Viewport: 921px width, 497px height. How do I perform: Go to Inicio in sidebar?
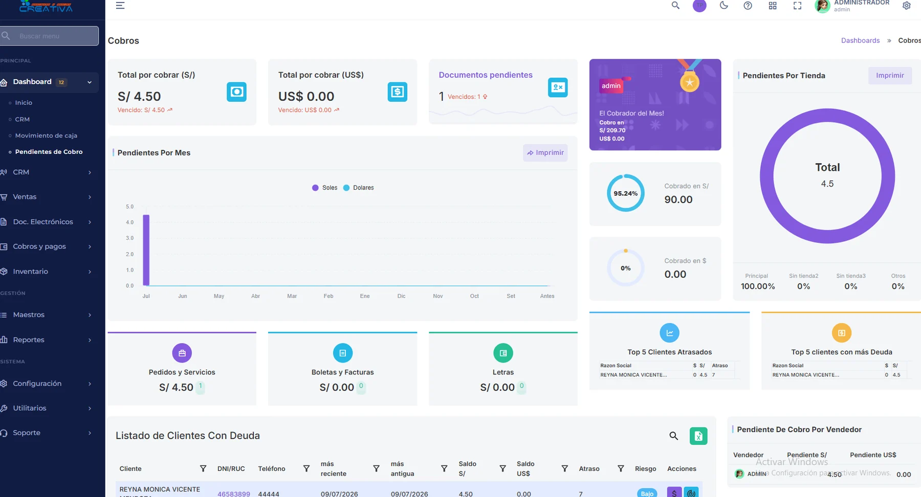click(x=24, y=103)
